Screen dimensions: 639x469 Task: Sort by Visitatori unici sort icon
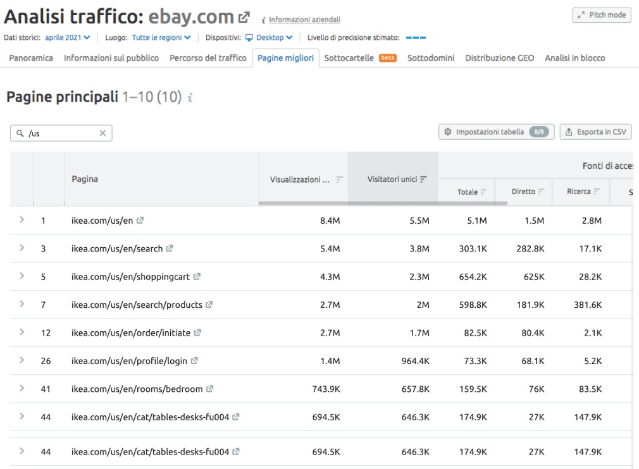point(423,179)
